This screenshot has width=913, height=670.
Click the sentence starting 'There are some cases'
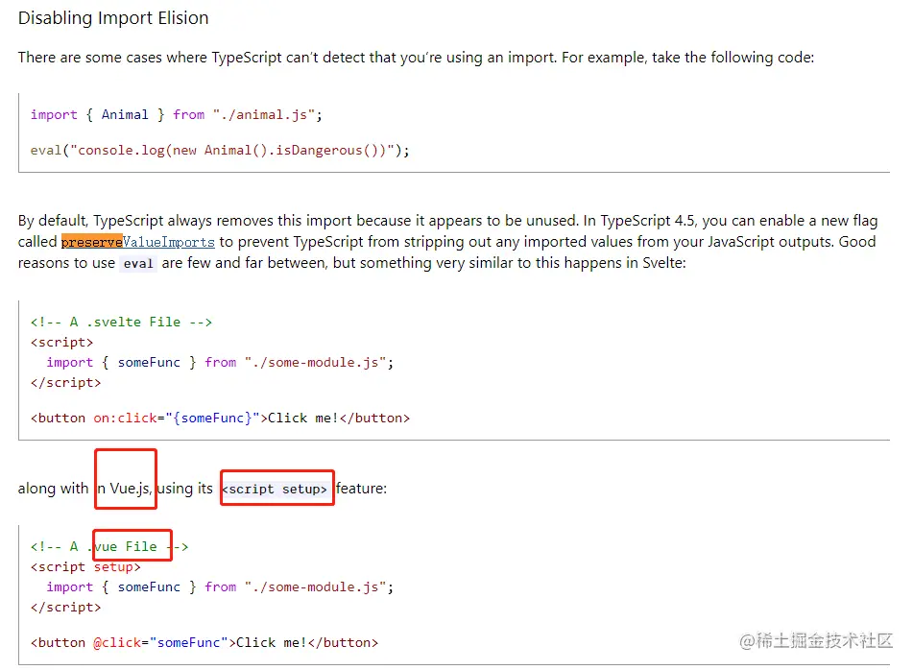[416, 58]
